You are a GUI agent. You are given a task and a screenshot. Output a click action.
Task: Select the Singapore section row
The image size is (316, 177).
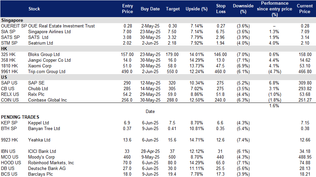pos(158,20)
